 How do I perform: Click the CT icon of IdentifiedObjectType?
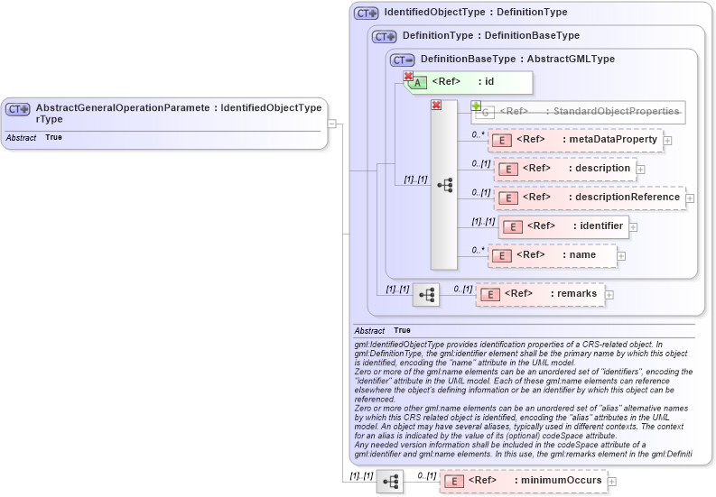point(367,14)
